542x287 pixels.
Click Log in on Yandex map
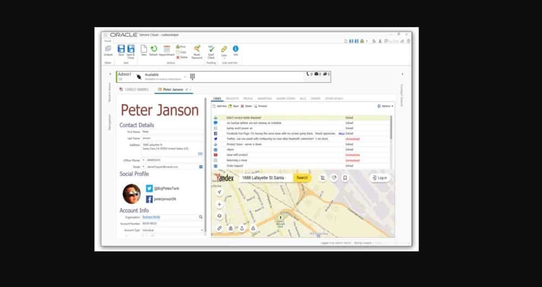click(380, 178)
